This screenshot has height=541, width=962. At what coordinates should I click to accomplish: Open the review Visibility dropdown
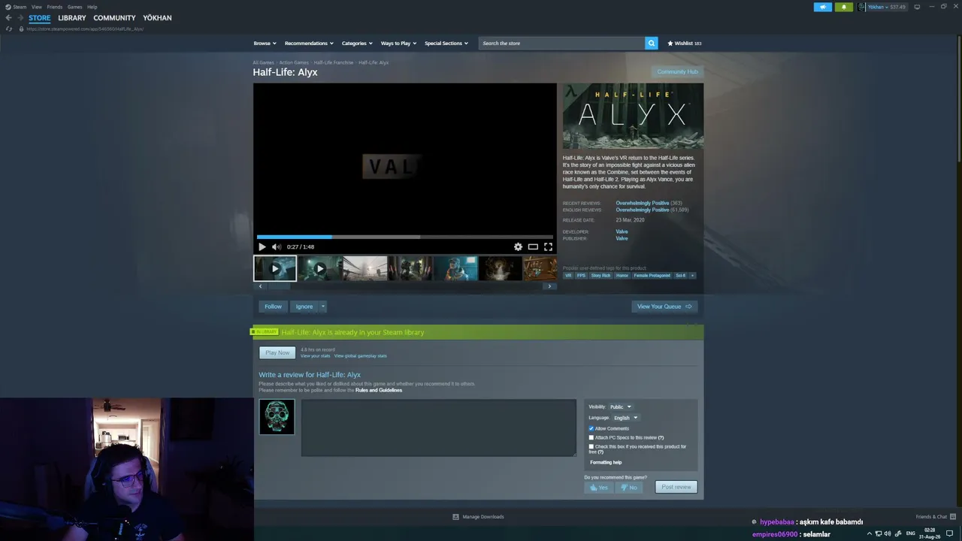click(x=620, y=407)
